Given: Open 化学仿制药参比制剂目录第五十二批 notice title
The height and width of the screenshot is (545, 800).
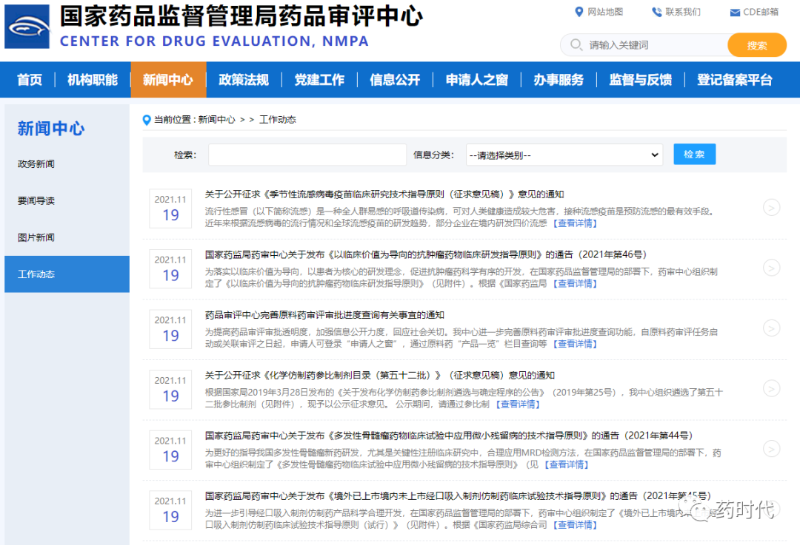Looking at the screenshot, I should (x=379, y=376).
